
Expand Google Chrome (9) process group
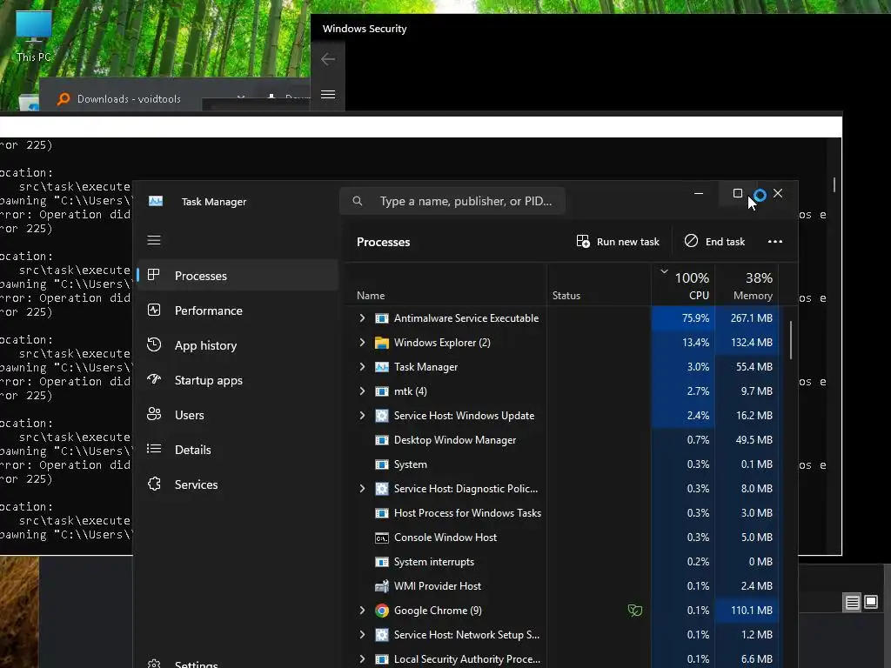(x=362, y=610)
